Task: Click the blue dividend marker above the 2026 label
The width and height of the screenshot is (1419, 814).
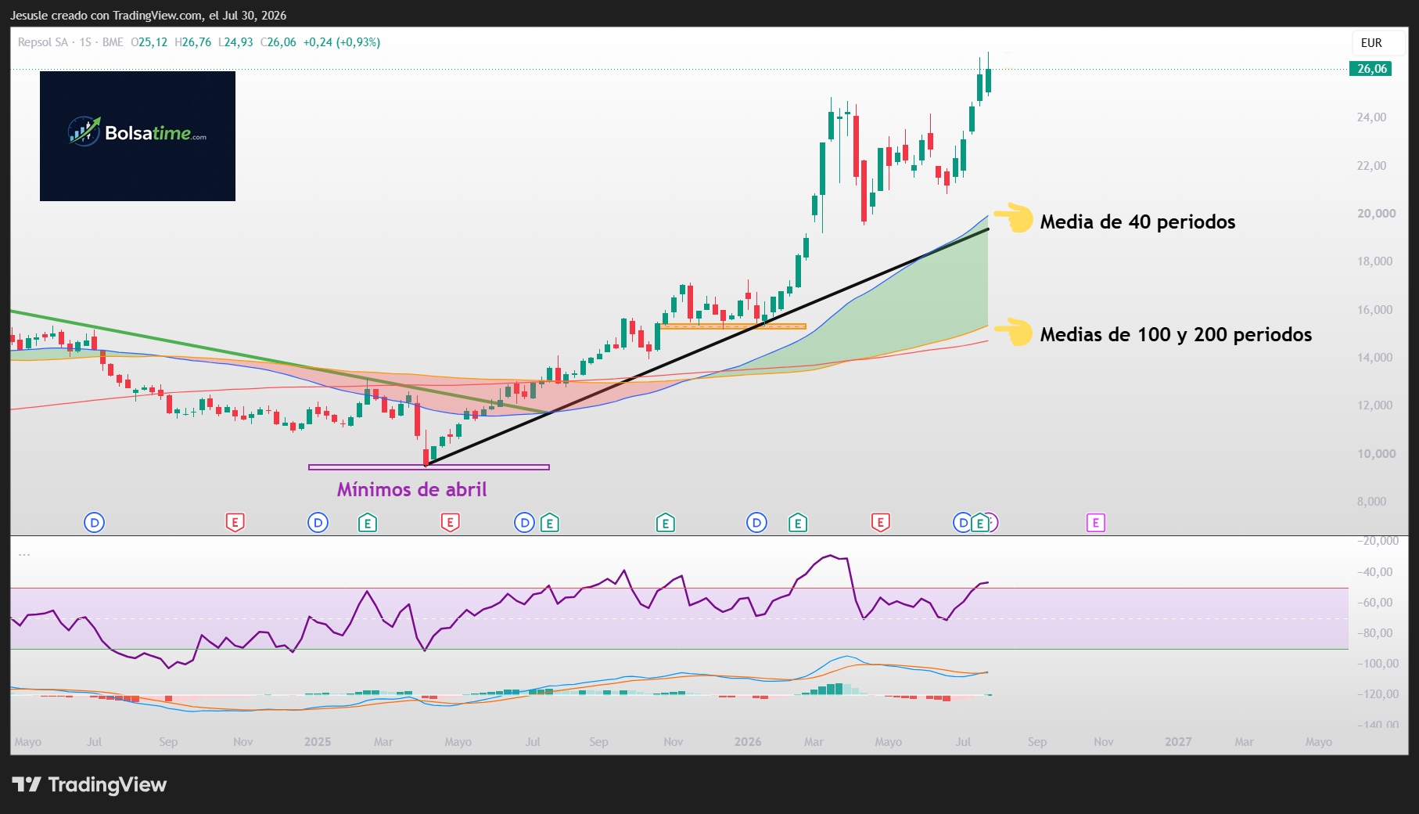Action: 756,523
